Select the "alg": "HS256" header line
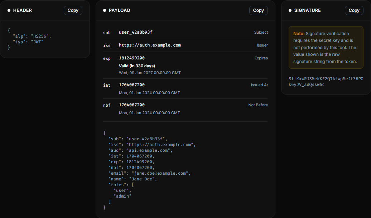Screen dimensions: 371x218 [32, 36]
